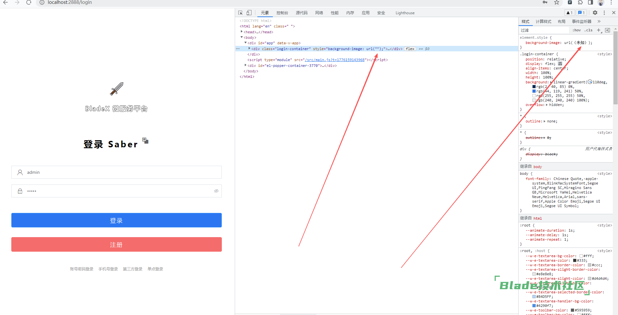Expand the login-container div node
This screenshot has width=618, height=315.
pyautogui.click(x=249, y=48)
